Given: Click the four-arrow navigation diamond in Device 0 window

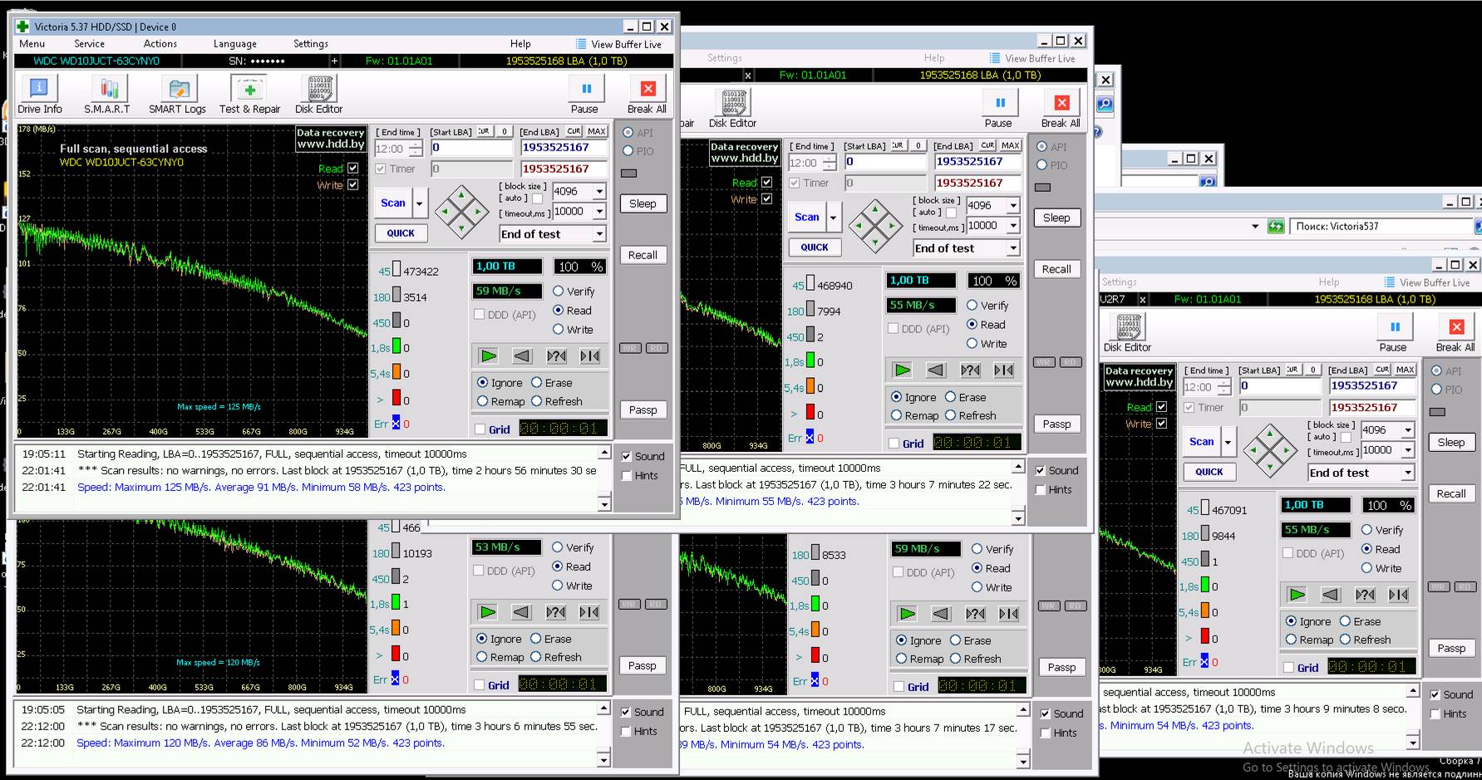Looking at the screenshot, I should [462, 211].
